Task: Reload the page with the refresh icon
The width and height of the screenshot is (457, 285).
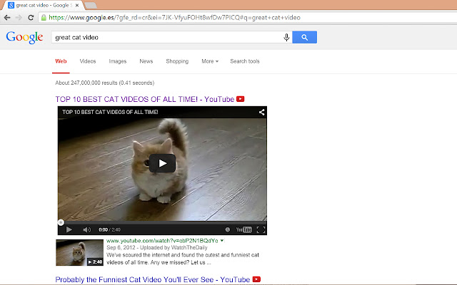Action: pyautogui.click(x=31, y=18)
